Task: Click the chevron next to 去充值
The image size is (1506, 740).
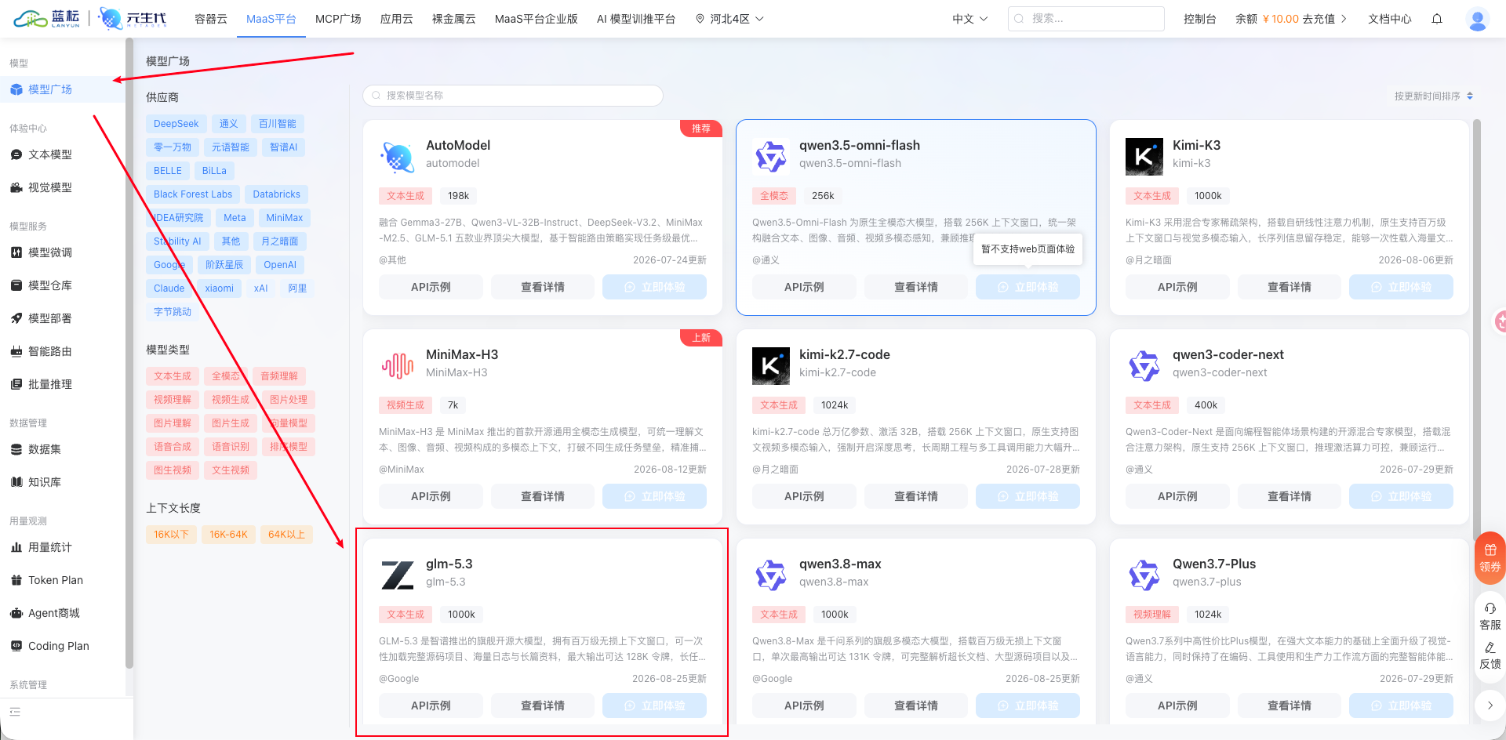Action: click(1344, 19)
